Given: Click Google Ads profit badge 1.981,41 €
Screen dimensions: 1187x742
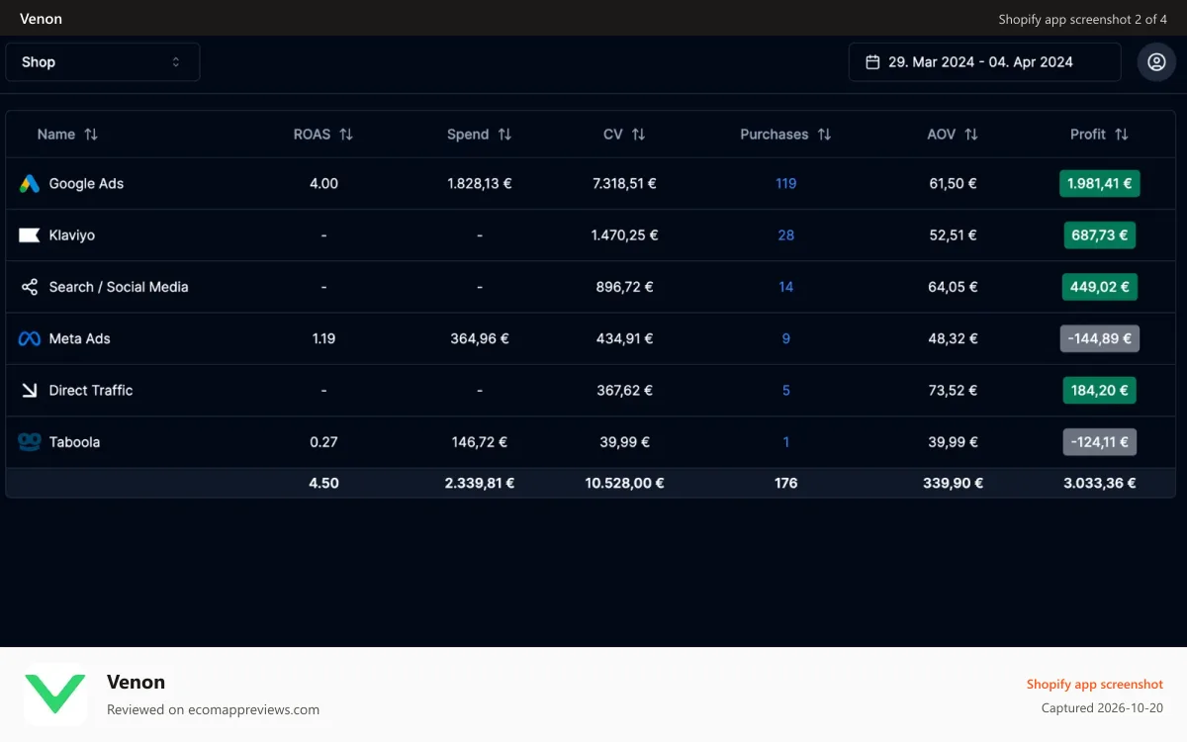Looking at the screenshot, I should [1099, 183].
